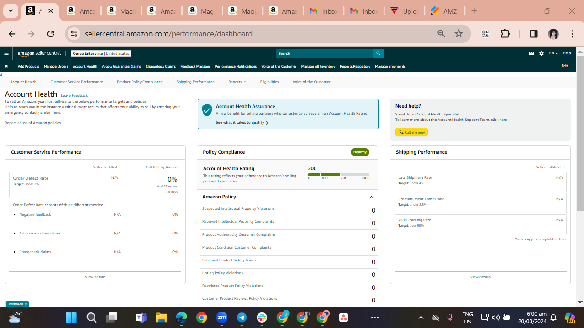Open the Leave Feedback link
This screenshot has height=328, width=584.
pyautogui.click(x=74, y=96)
